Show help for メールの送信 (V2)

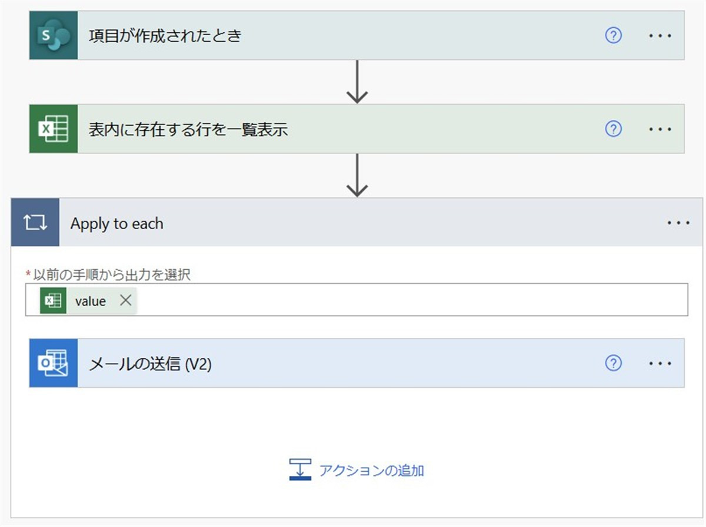pos(613,364)
